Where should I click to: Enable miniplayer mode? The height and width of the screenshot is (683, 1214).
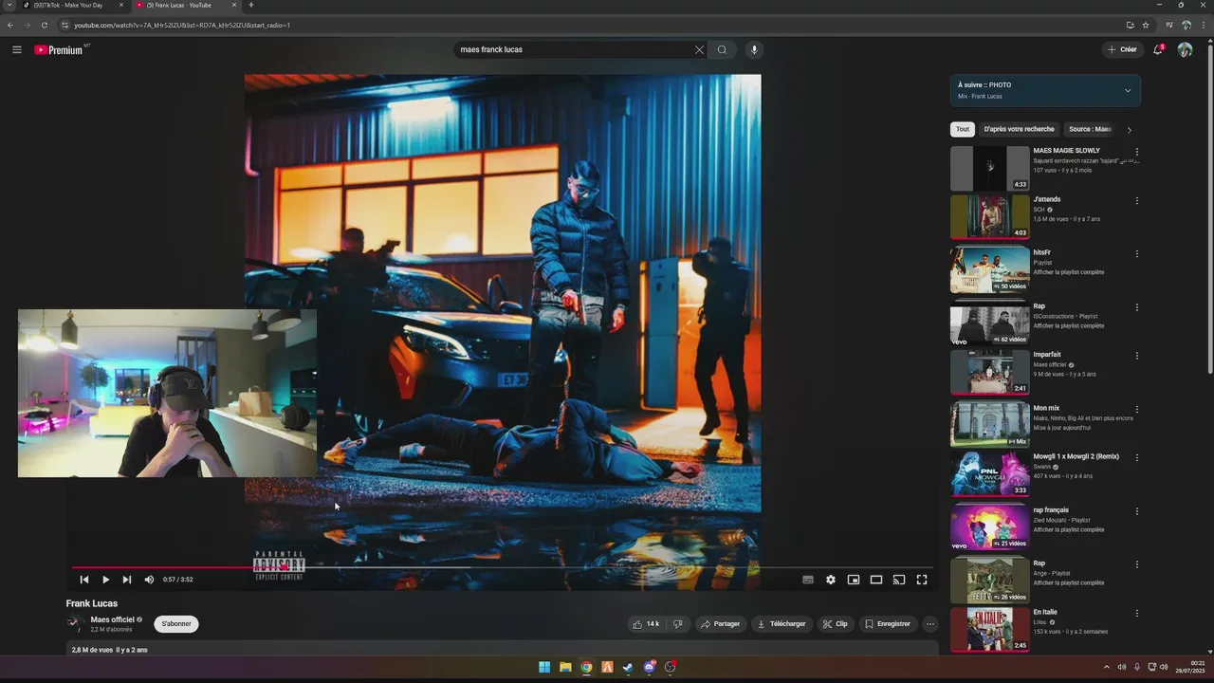(x=854, y=580)
